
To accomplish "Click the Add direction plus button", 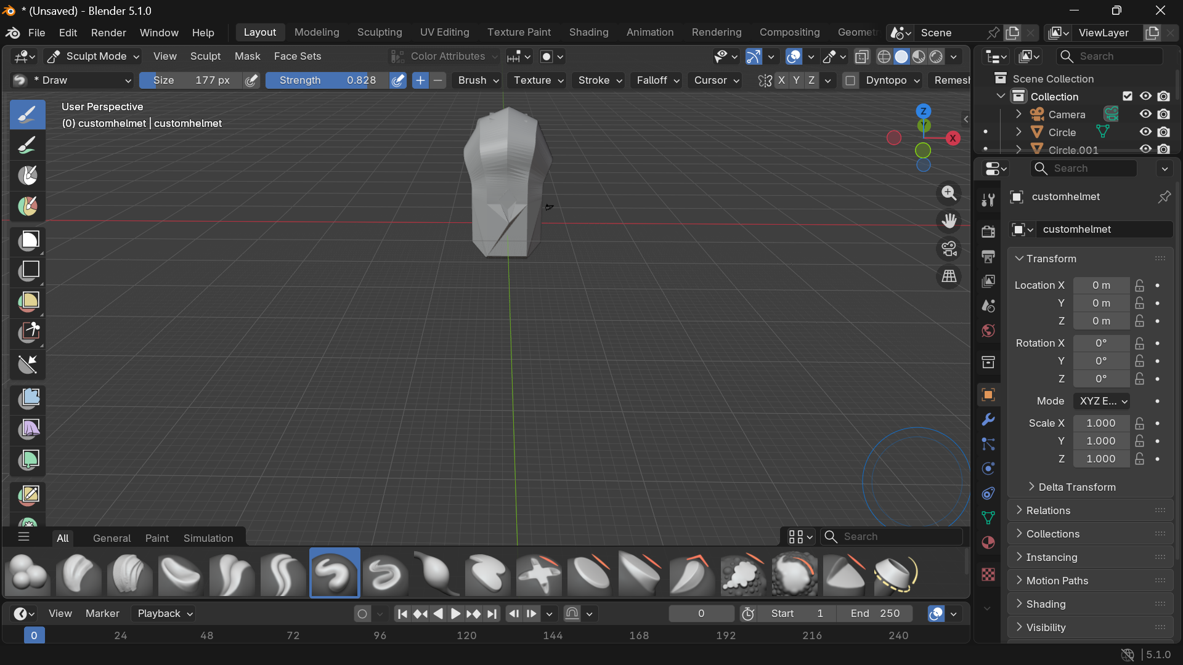I will click(420, 81).
